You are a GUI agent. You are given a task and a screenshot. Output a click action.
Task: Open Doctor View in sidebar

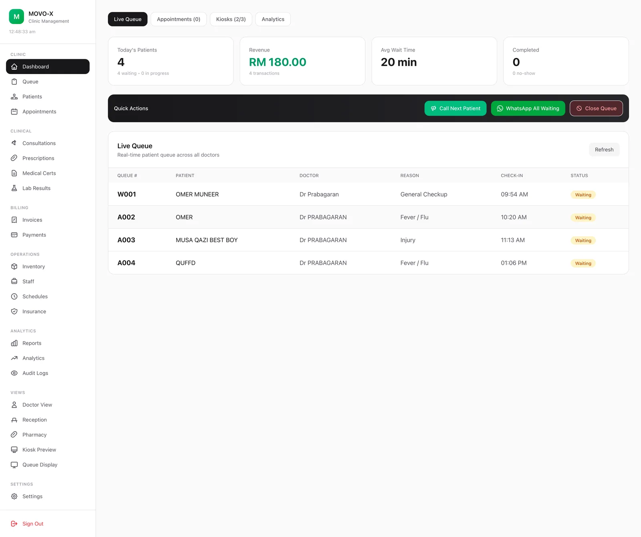click(x=48, y=405)
